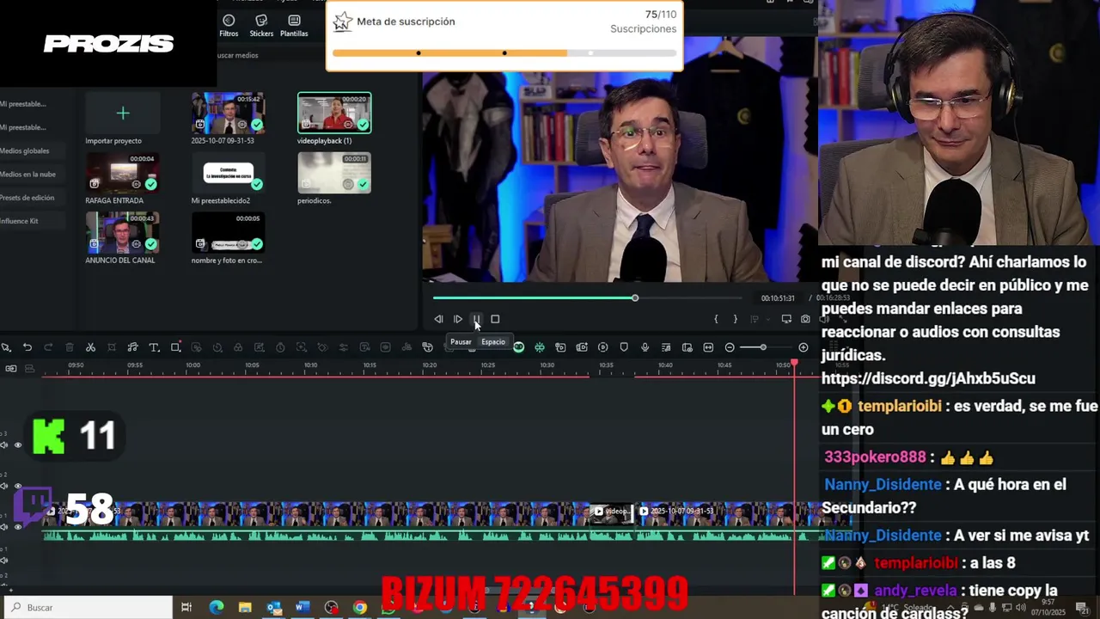Click the red playhead marker on ruler

794,365
